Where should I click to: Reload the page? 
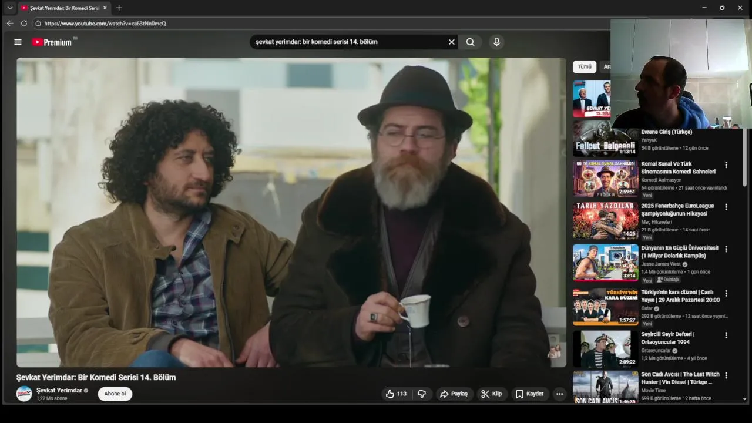point(24,23)
